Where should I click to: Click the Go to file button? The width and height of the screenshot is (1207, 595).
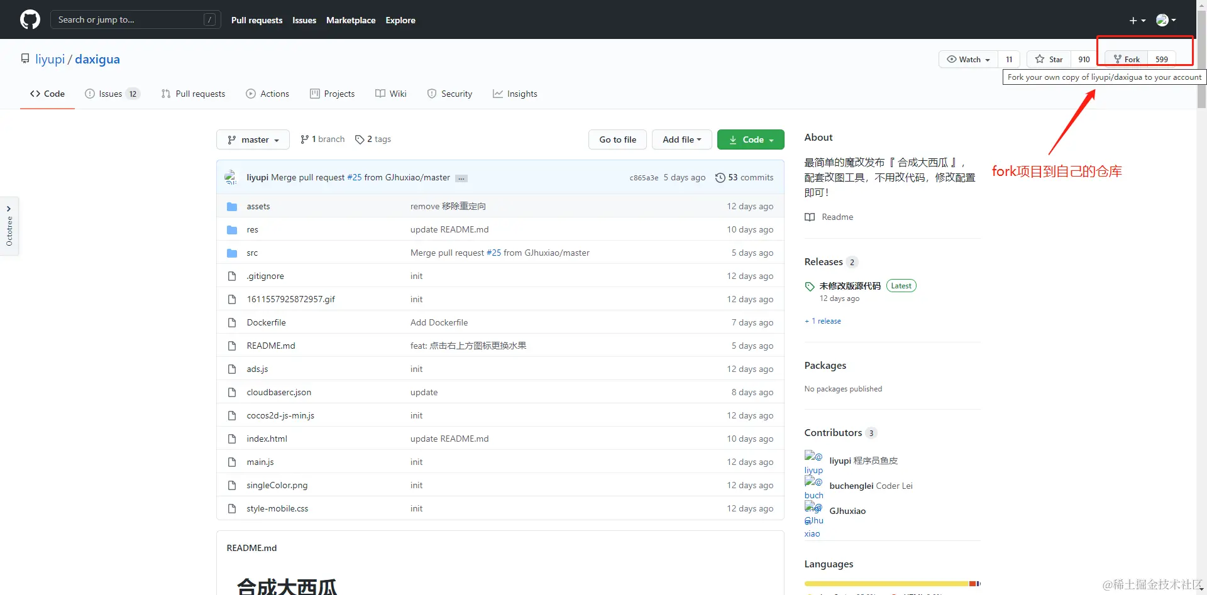(x=617, y=139)
